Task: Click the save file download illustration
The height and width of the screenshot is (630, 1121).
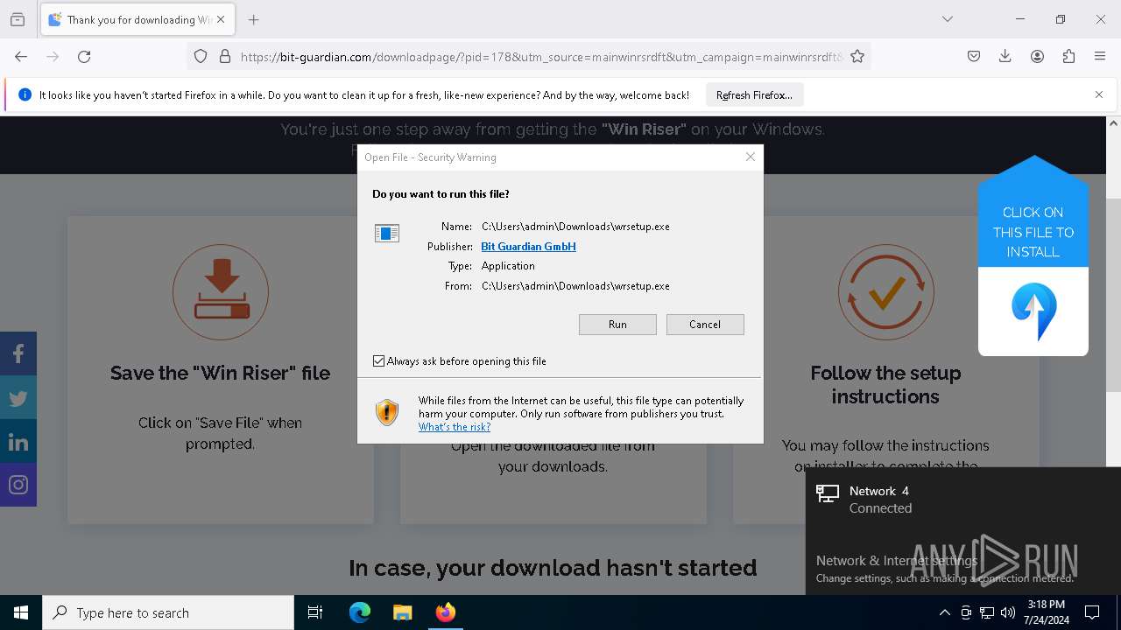Action: tap(221, 291)
